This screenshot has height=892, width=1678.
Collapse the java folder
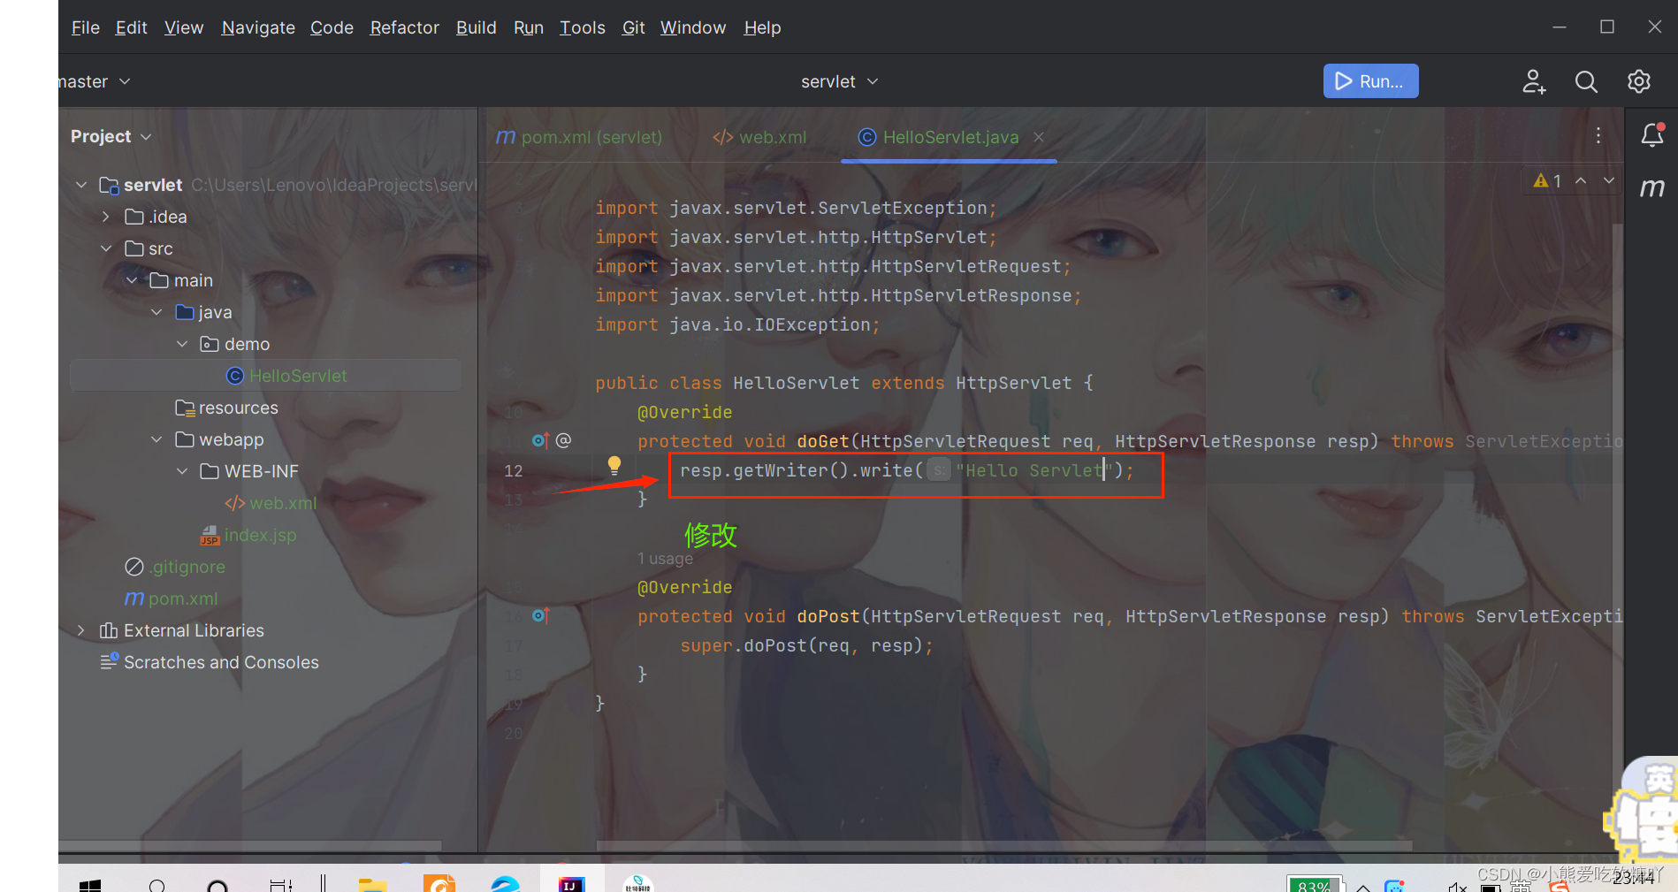click(x=156, y=312)
